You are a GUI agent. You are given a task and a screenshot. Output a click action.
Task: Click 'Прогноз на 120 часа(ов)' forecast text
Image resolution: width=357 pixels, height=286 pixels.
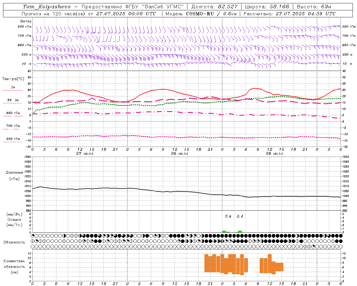(54, 14)
